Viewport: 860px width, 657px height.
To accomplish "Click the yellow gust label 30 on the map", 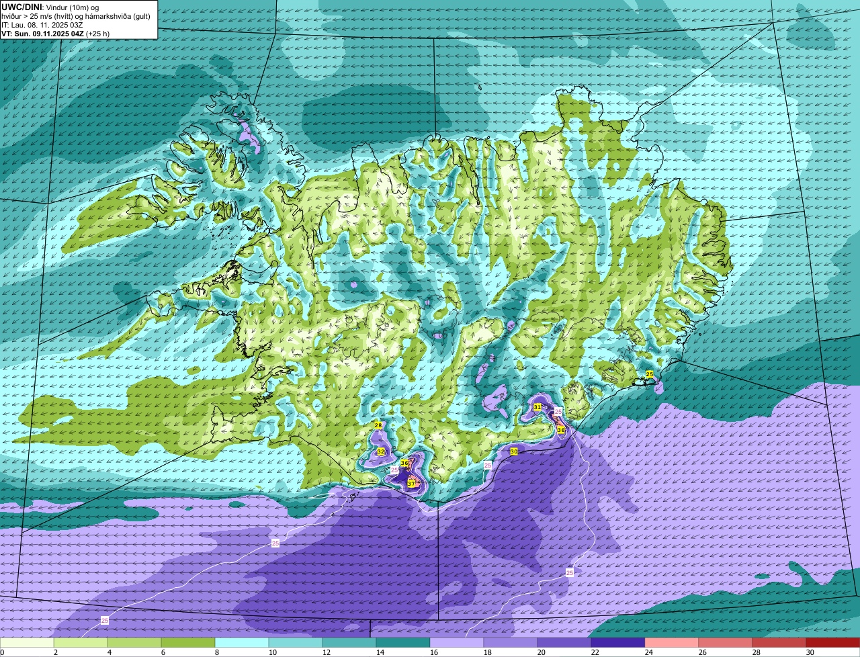I will tap(514, 451).
